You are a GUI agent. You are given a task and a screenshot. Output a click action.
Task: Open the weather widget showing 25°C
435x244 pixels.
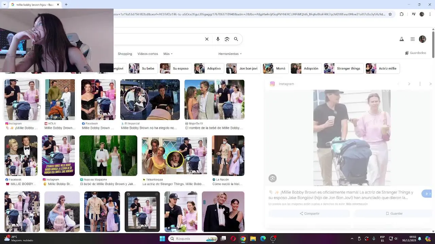[19, 239]
